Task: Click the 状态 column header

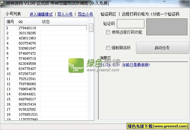Action: click(x=64, y=22)
